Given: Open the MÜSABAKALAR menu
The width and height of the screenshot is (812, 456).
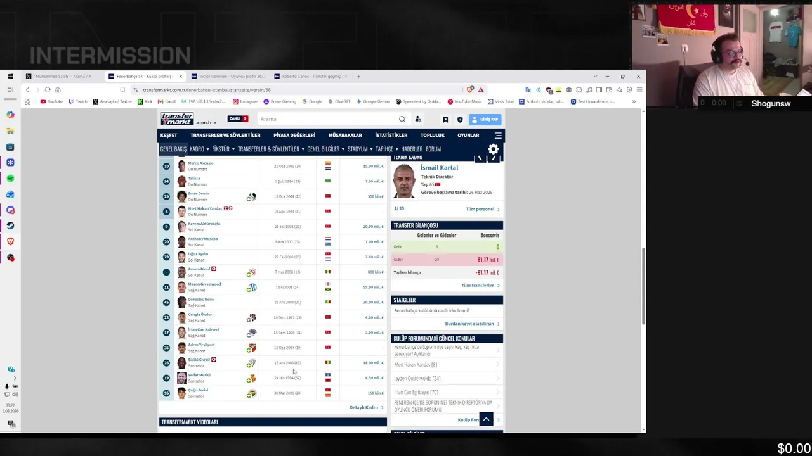Looking at the screenshot, I should 345,136.
